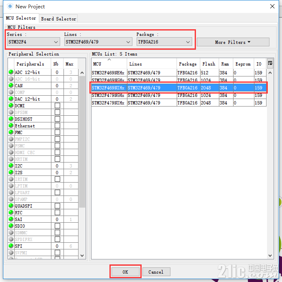The height and width of the screenshot is (282, 282).
Task: Open the Series dropdown showing STM32F4
Action: 33,42
